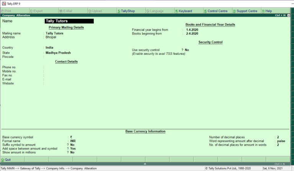The image size is (294, 171).
Task: Toggle Show amount in millions value
Action: tap(72, 153)
